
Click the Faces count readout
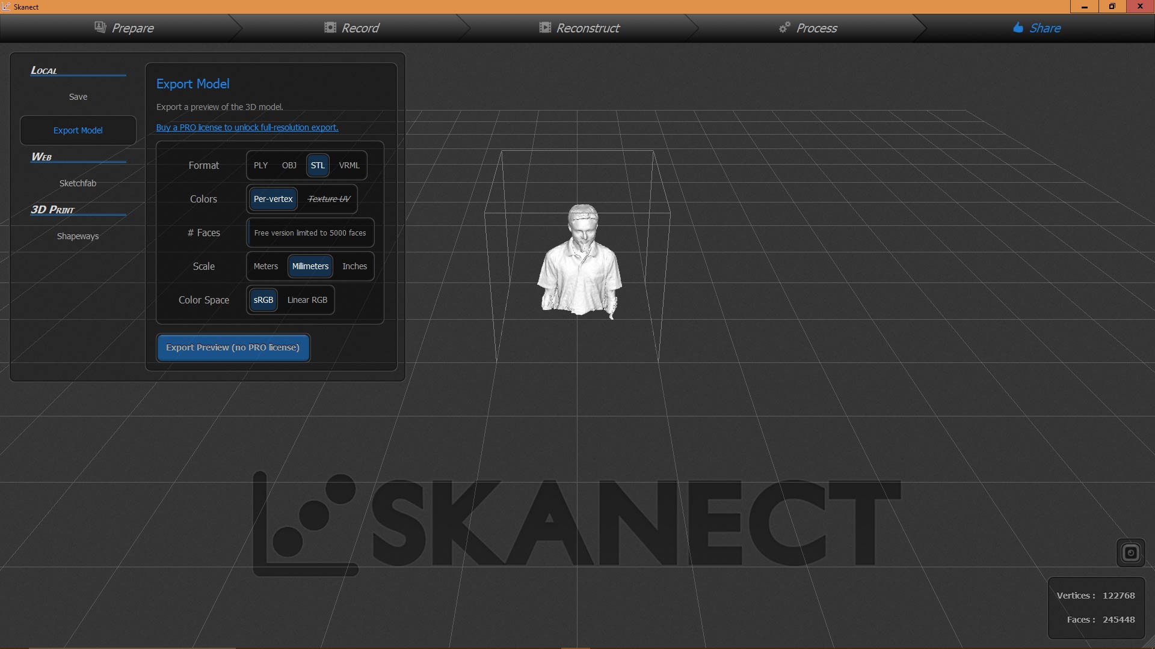click(x=1101, y=620)
